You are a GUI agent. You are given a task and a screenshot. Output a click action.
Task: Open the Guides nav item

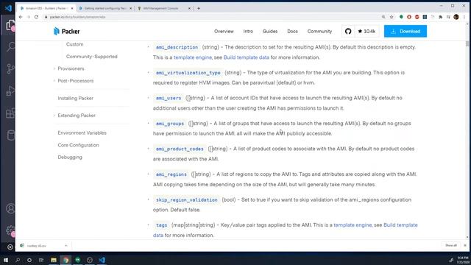[x=270, y=31]
